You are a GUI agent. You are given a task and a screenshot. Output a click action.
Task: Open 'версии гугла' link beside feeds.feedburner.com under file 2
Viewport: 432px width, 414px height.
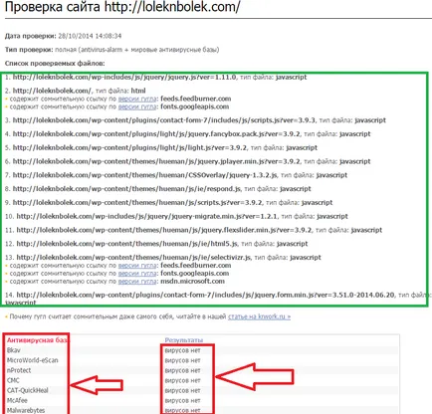click(x=137, y=99)
